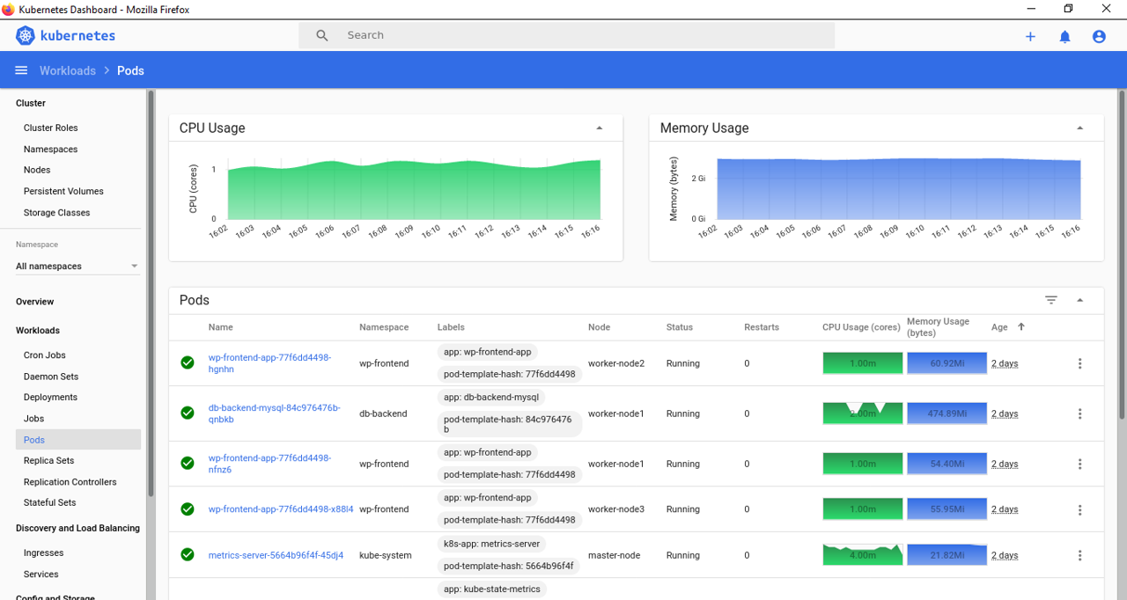Screen dimensions: 1127x600
Task: Select Ingresses under Discovery and Load Balancing
Action: (x=42, y=552)
